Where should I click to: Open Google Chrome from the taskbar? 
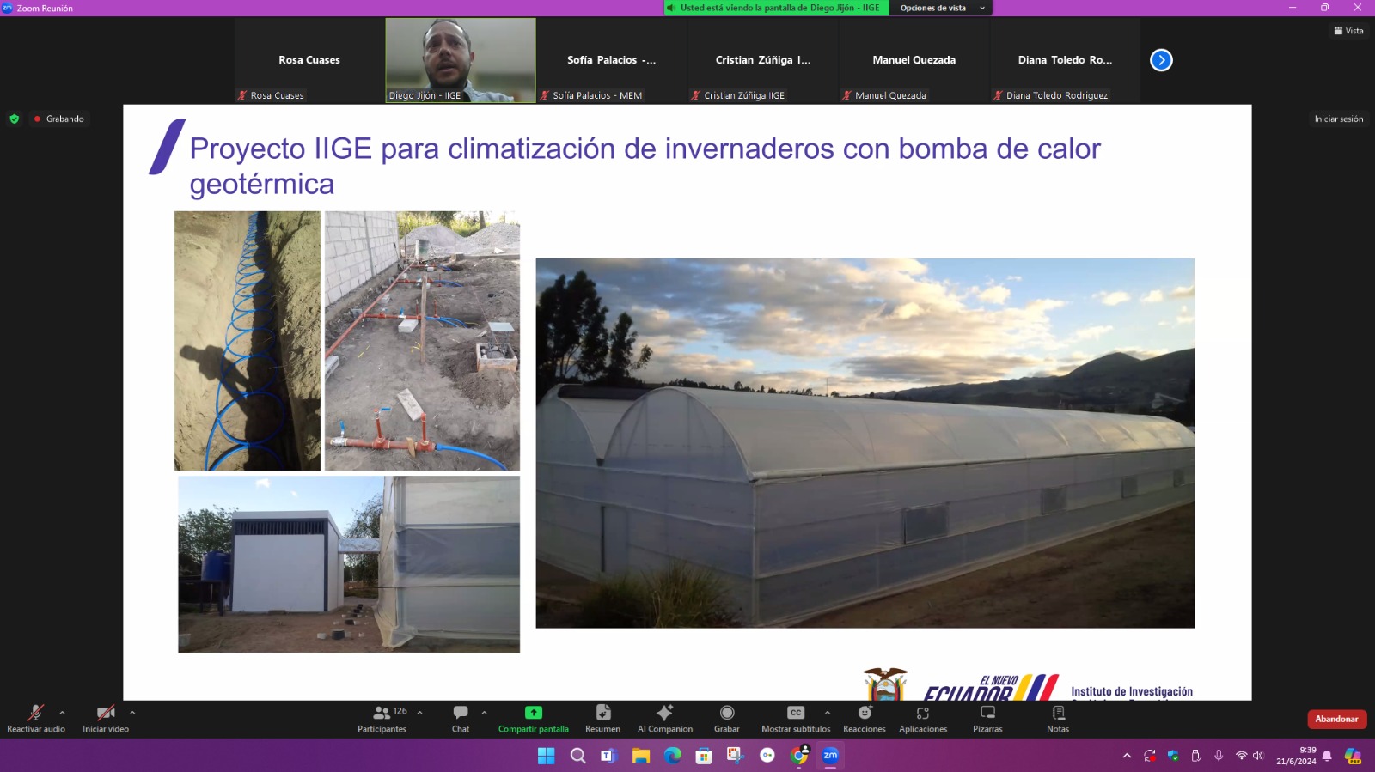[799, 756]
